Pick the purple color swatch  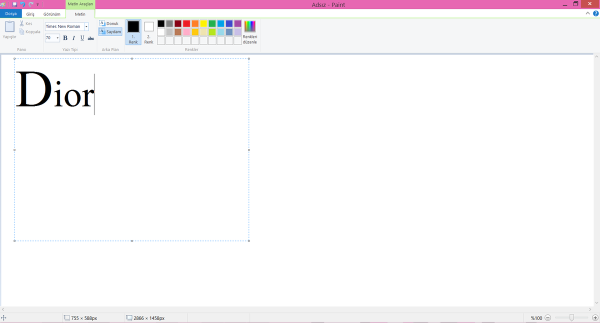(237, 23)
